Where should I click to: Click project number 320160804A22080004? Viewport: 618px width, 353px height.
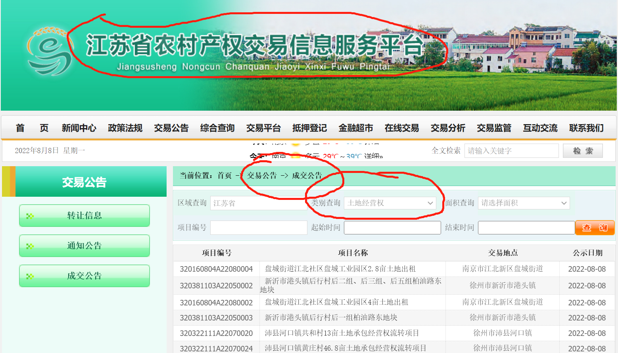(216, 269)
